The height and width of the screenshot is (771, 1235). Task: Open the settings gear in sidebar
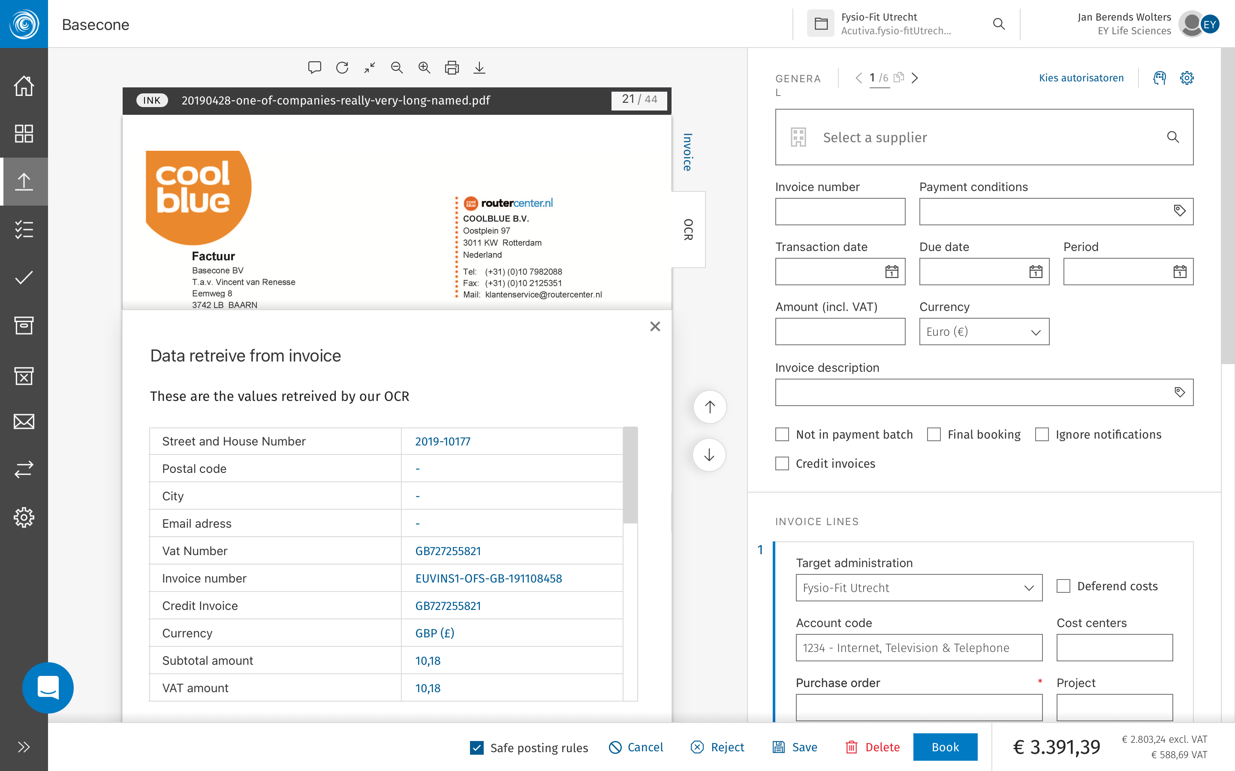click(24, 517)
